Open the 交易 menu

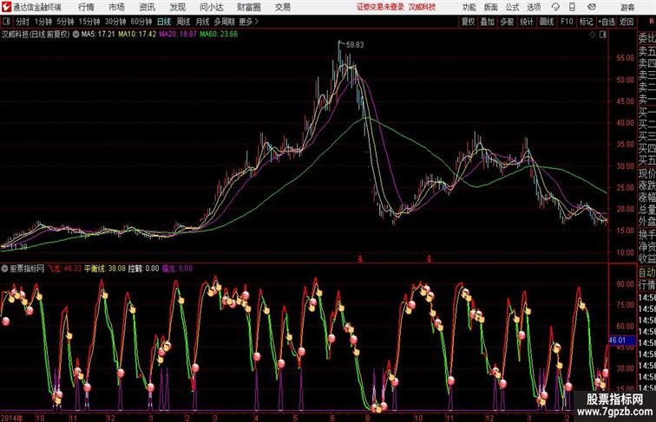coord(283,7)
